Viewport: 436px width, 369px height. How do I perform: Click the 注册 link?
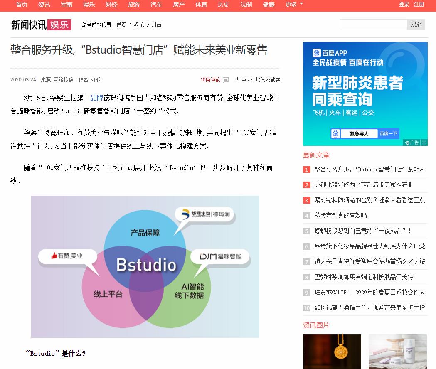419,5
